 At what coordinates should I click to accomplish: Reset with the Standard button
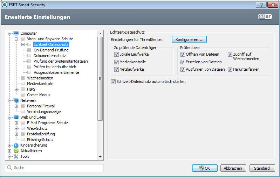(x=262, y=168)
